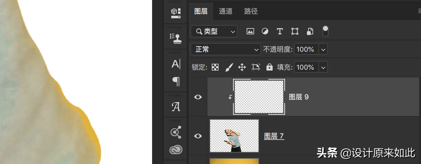Click the clipping mask arrow on 图层 9
This screenshot has width=421, height=164.
pyautogui.click(x=230, y=97)
